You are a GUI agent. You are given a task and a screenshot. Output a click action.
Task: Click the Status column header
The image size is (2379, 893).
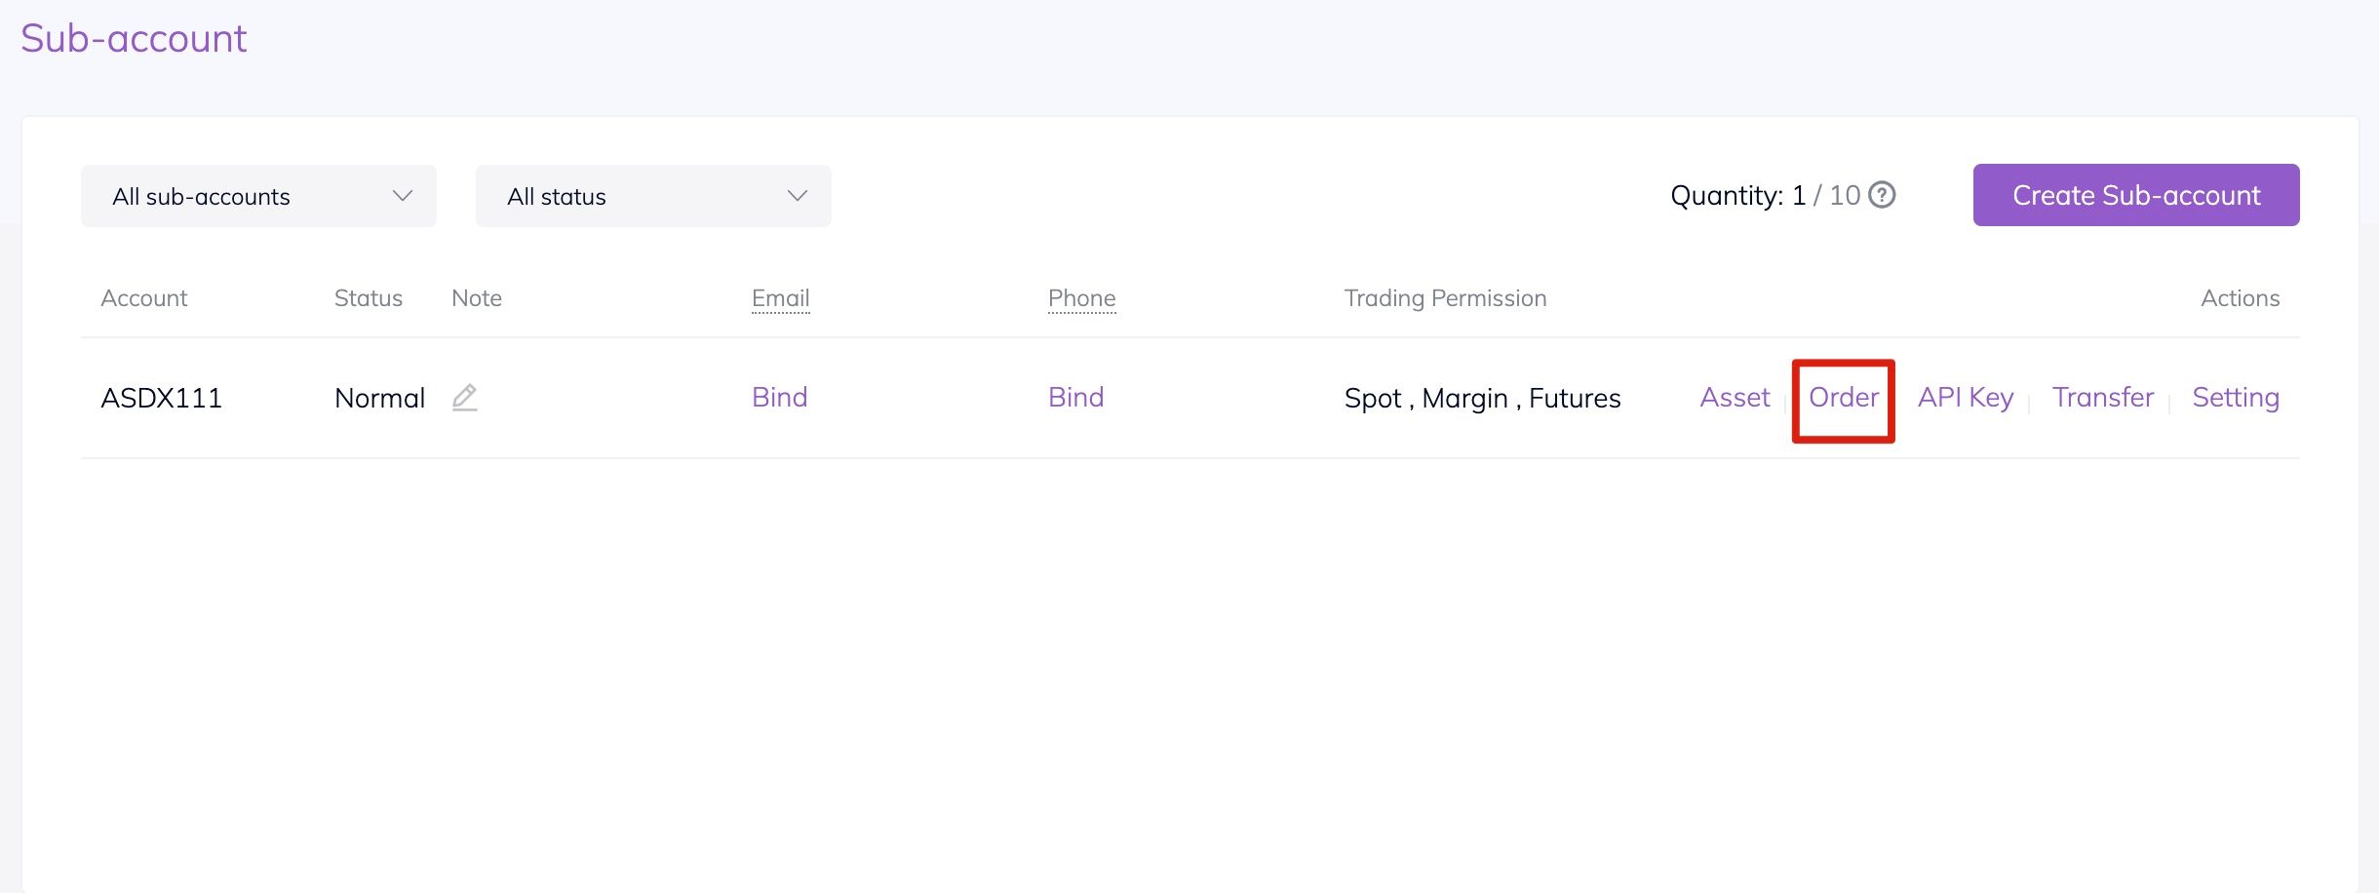(368, 298)
